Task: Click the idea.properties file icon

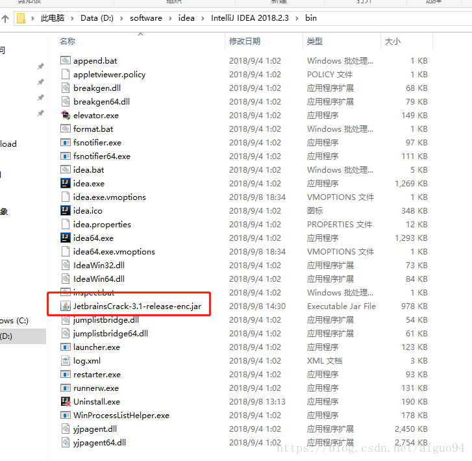Action: [66, 224]
